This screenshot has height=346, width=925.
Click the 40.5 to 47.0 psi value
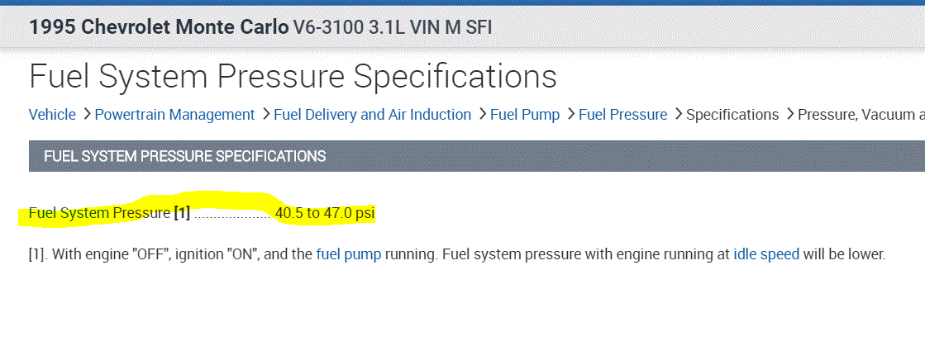tap(325, 213)
